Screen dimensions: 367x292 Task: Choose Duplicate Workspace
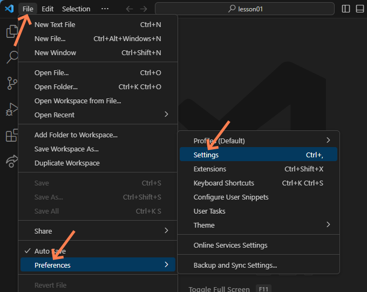(98, 163)
